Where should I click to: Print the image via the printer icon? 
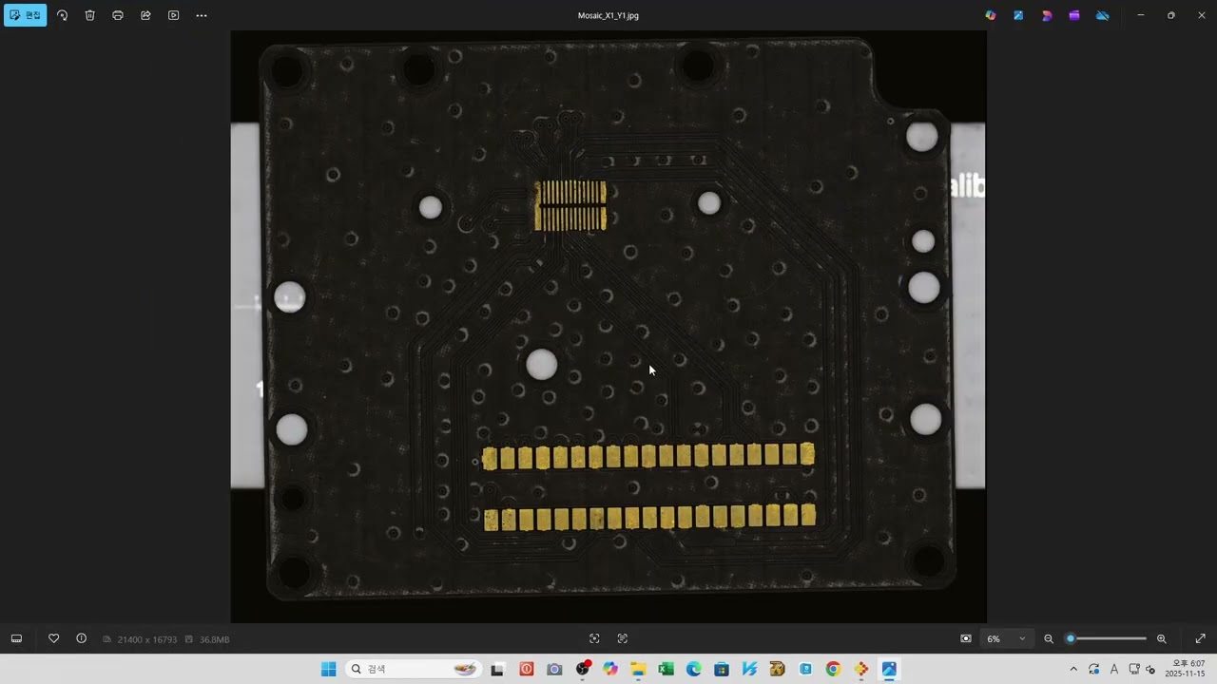click(x=118, y=15)
